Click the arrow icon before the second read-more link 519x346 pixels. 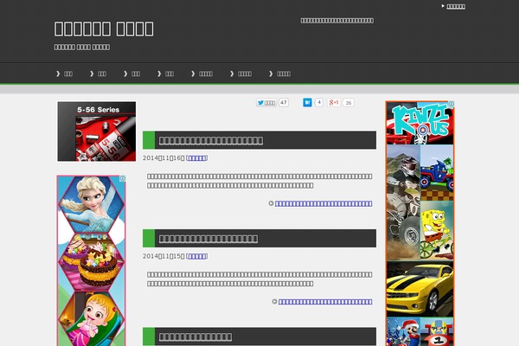(x=274, y=302)
